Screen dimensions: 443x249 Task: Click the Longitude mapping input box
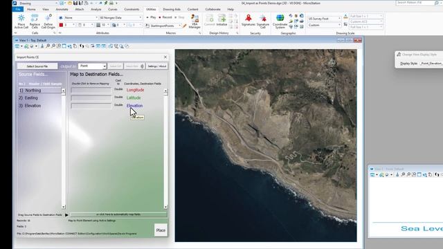click(91, 91)
